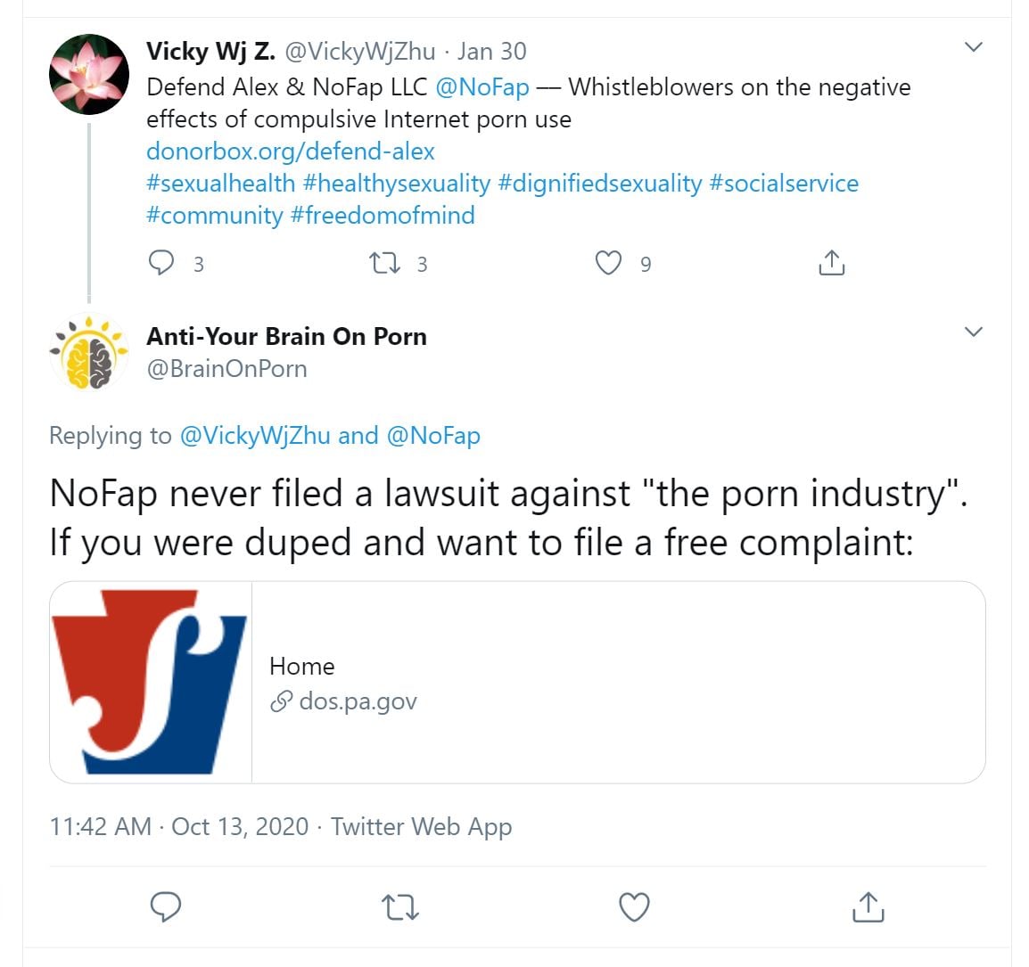The height and width of the screenshot is (967, 1029).
Task: Expand options chevron for BrainOnPorn tweet
Action: tap(974, 332)
